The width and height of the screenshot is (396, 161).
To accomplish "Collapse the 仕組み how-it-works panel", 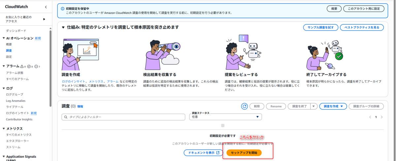I will 63,27.
